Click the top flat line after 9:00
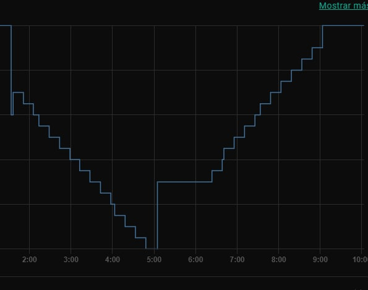The width and height of the screenshot is (368, 290). tap(343, 25)
